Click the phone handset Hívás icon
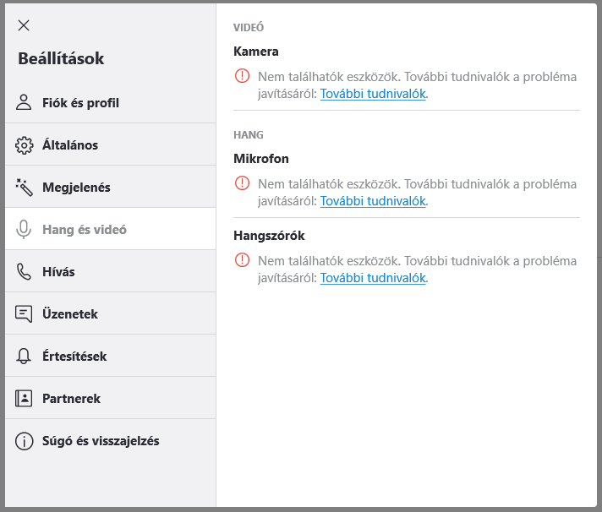This screenshot has width=602, height=512. [24, 271]
